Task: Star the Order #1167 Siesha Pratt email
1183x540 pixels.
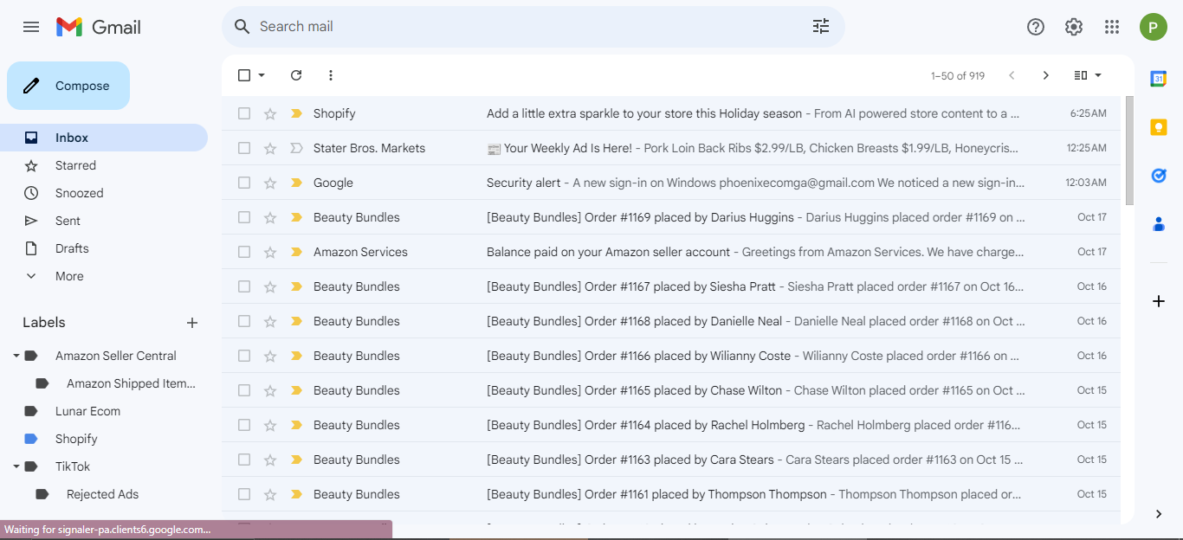Action: point(270,286)
